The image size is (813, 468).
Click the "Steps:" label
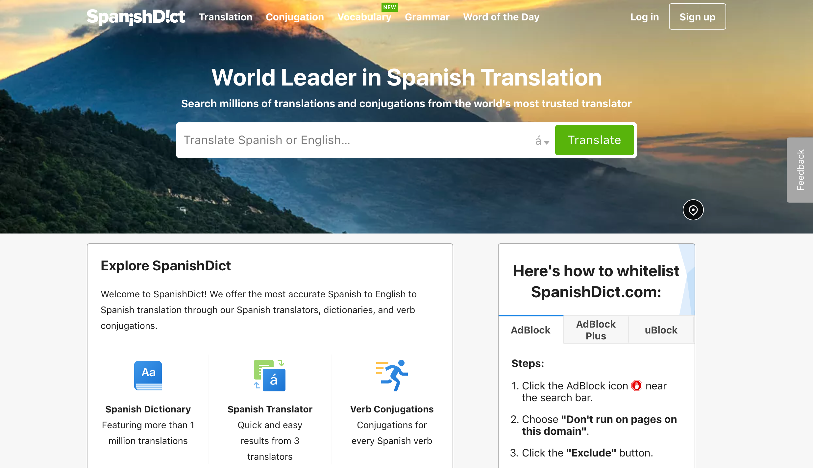(x=528, y=363)
